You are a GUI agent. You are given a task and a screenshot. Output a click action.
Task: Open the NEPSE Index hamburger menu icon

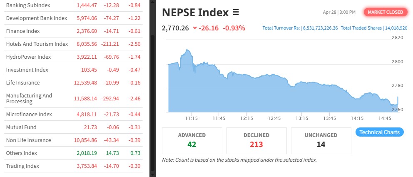tap(236, 12)
